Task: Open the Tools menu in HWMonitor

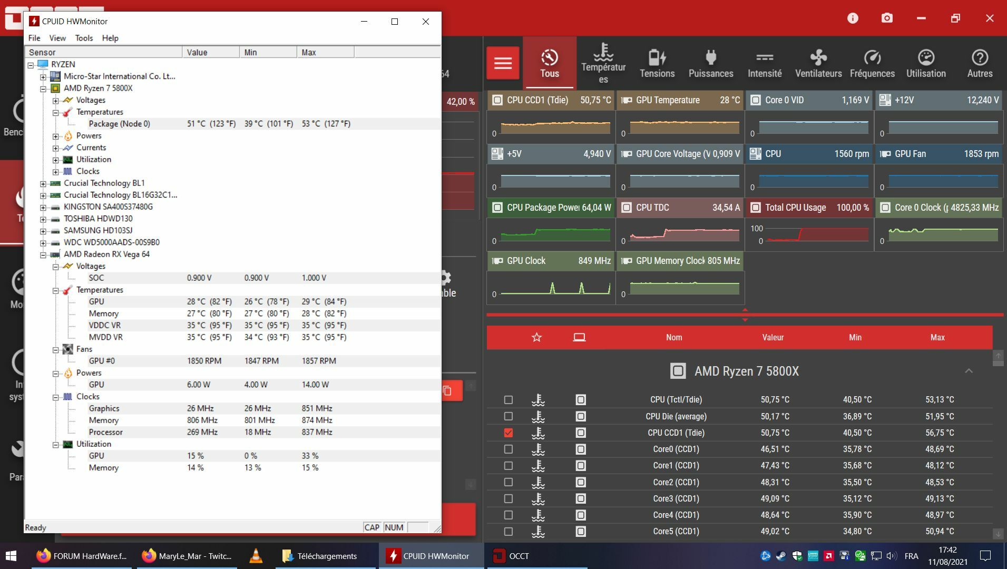Action: point(84,38)
